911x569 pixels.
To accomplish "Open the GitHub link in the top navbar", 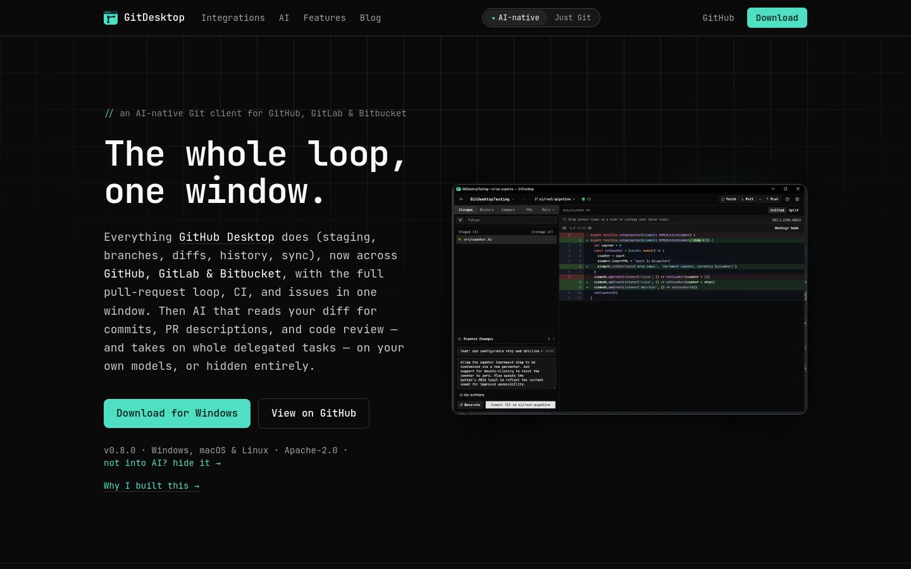I will tap(718, 18).
